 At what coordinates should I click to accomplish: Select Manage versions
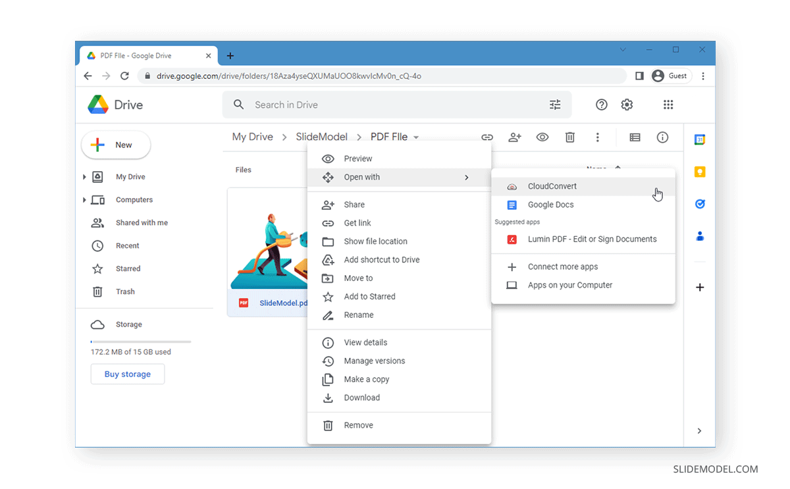coord(399,361)
